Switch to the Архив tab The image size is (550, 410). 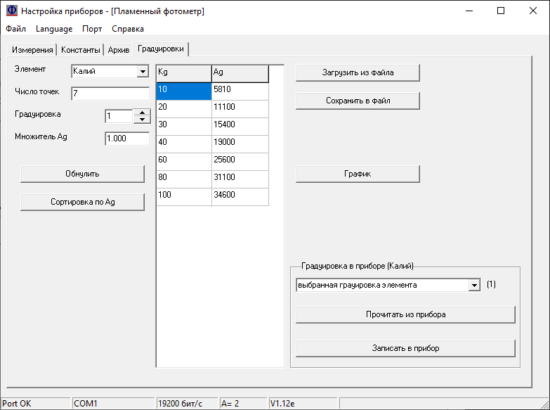(x=119, y=50)
